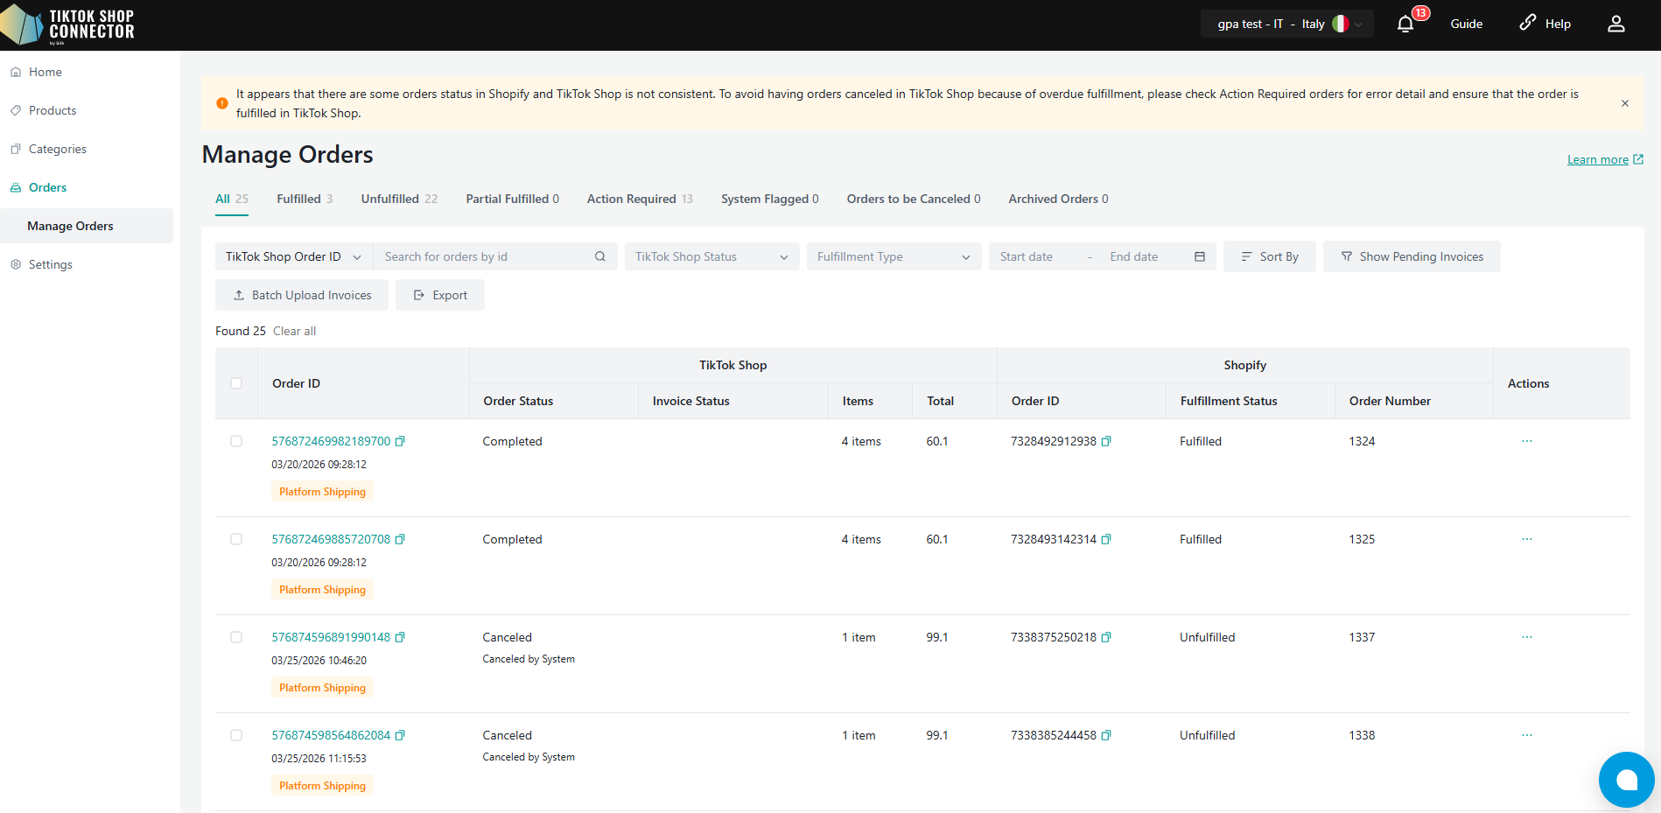This screenshot has width=1661, height=813.
Task: Open actions menu for order 1324
Action: pos(1527,441)
